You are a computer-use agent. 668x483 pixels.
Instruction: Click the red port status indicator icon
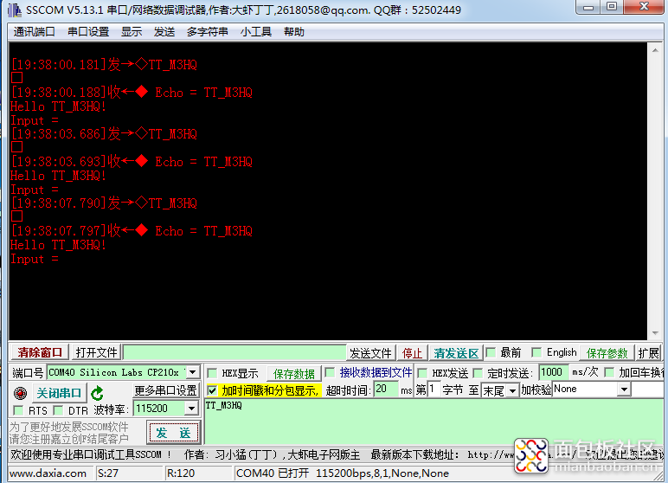[20, 393]
